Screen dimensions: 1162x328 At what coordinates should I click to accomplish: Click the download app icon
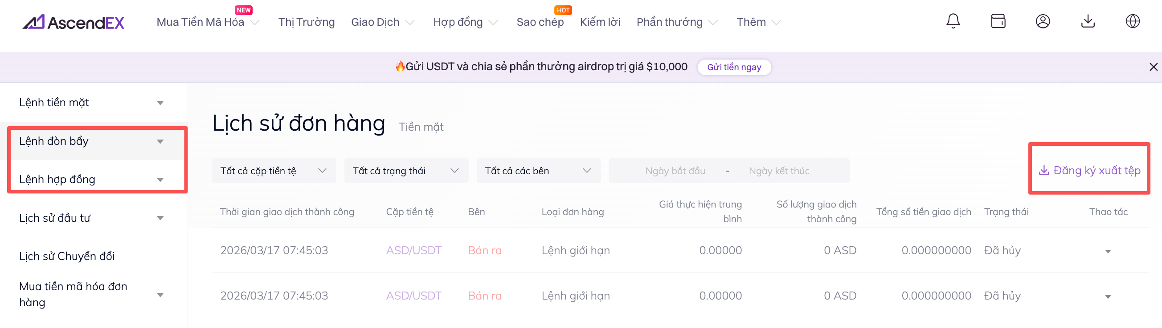tap(1088, 21)
